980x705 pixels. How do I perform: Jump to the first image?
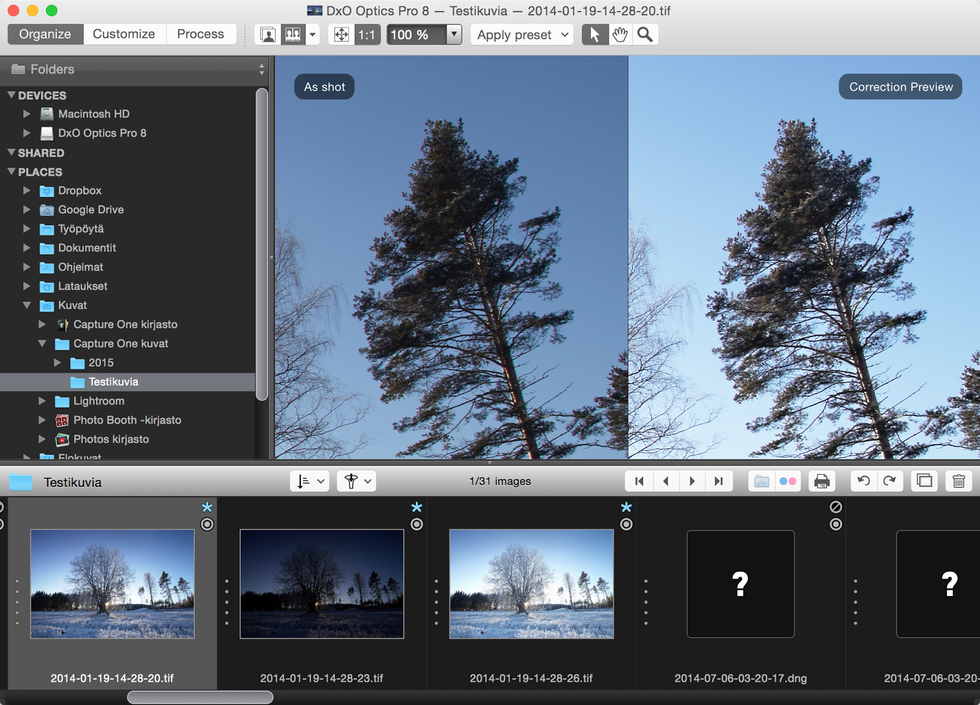[x=639, y=482]
